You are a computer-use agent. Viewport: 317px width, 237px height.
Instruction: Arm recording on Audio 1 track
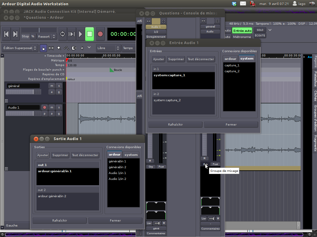(45, 107)
